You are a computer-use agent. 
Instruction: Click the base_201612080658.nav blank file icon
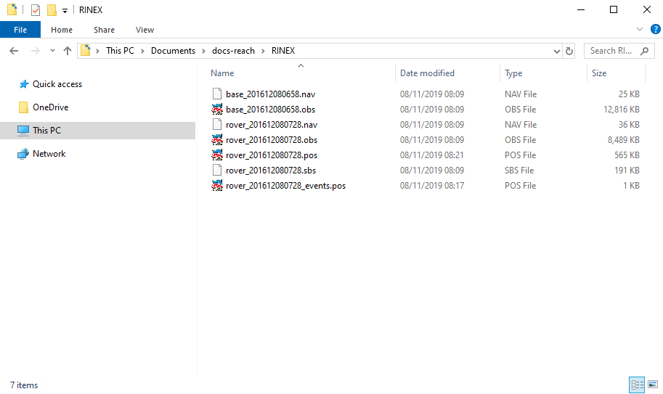point(217,94)
